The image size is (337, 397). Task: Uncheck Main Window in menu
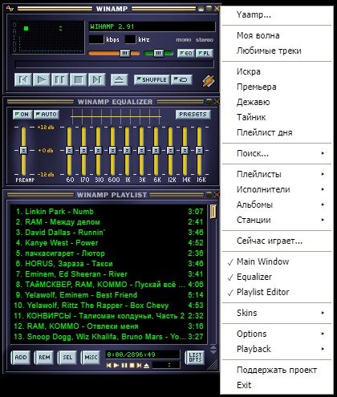[x=277, y=261]
